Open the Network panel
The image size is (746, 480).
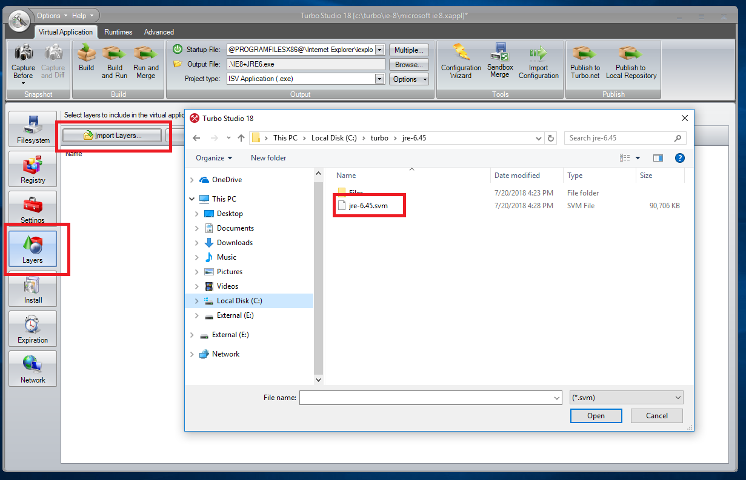[x=33, y=369]
